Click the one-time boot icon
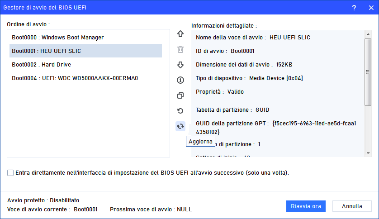Image resolution: width=379 pixels, height=219 pixels. 180,80
